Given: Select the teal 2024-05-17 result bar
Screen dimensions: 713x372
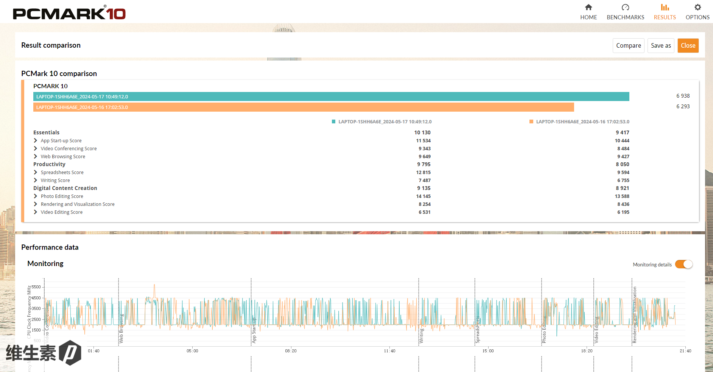Looking at the screenshot, I should (x=331, y=97).
